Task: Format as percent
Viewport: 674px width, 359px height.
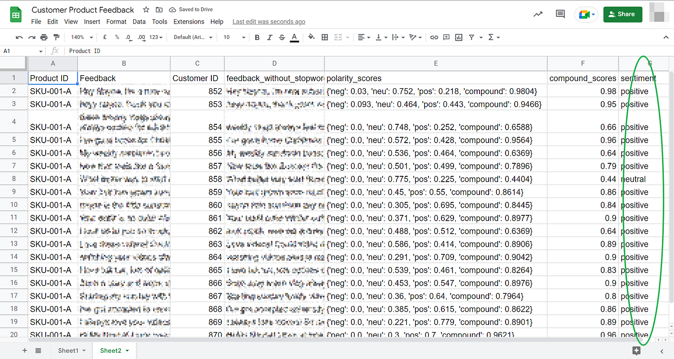Action: (x=117, y=37)
